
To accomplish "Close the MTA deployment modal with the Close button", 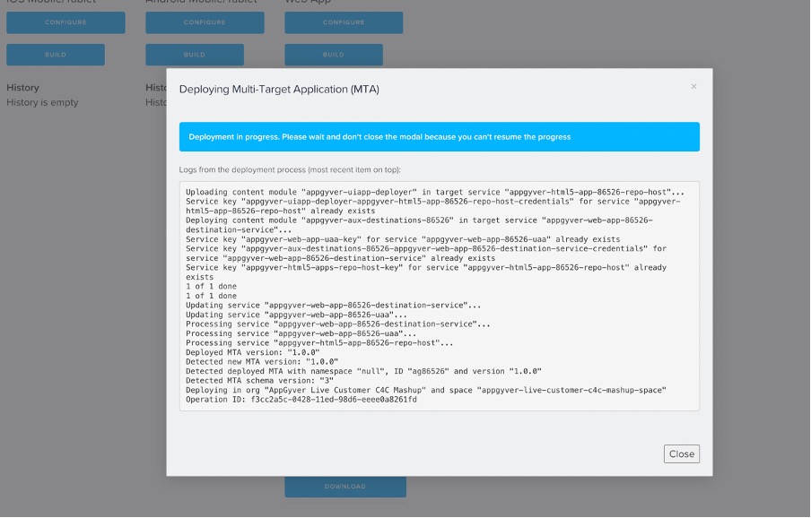I will 681,454.
